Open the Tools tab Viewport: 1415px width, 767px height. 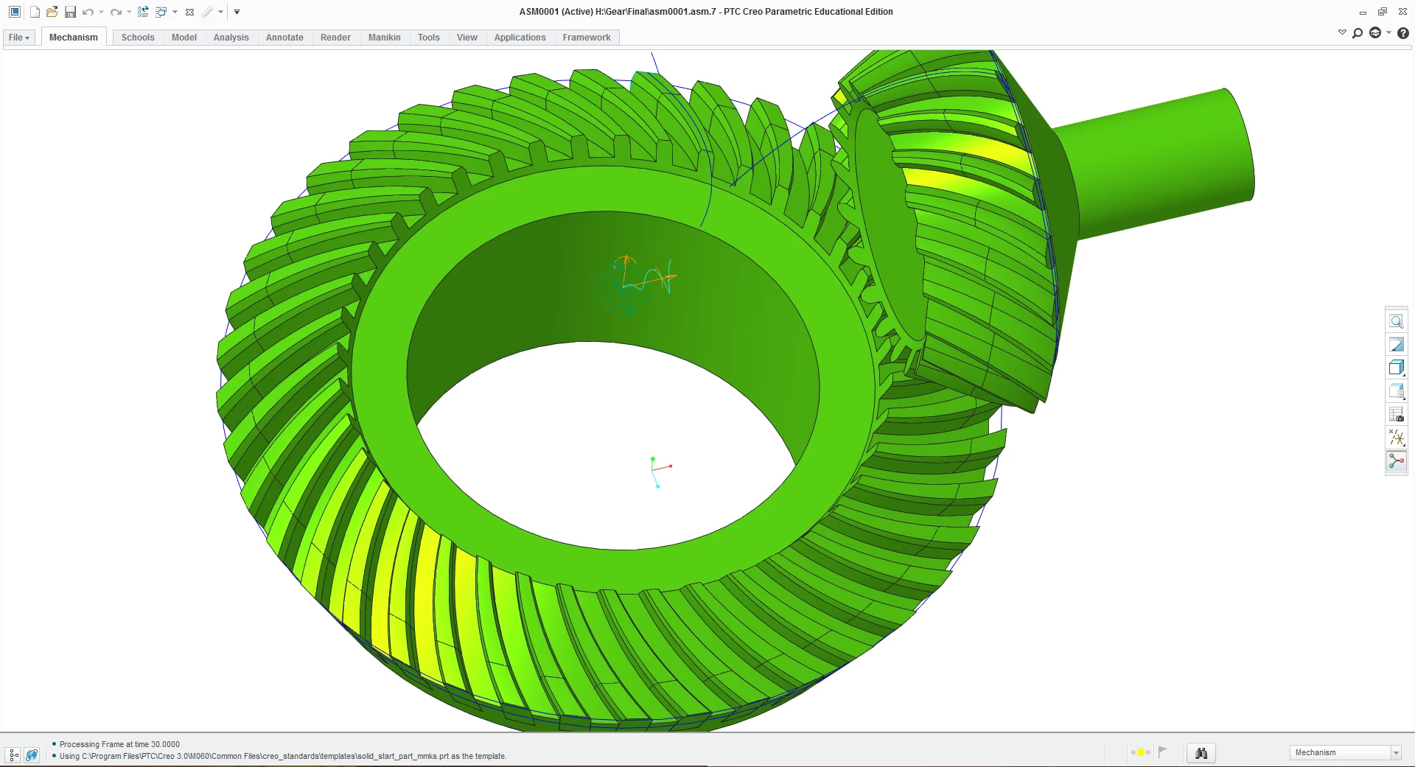pyautogui.click(x=429, y=38)
